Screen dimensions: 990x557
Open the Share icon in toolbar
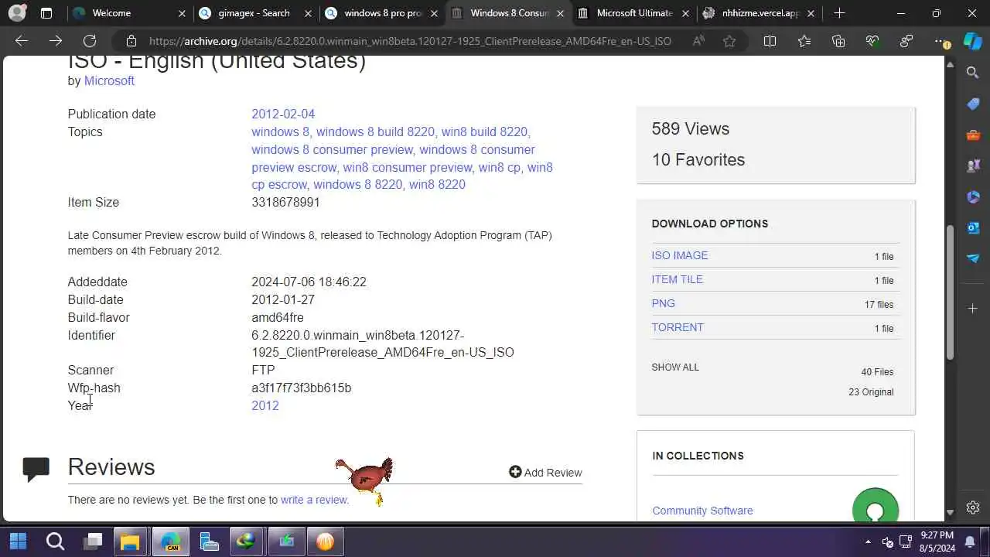click(x=906, y=41)
